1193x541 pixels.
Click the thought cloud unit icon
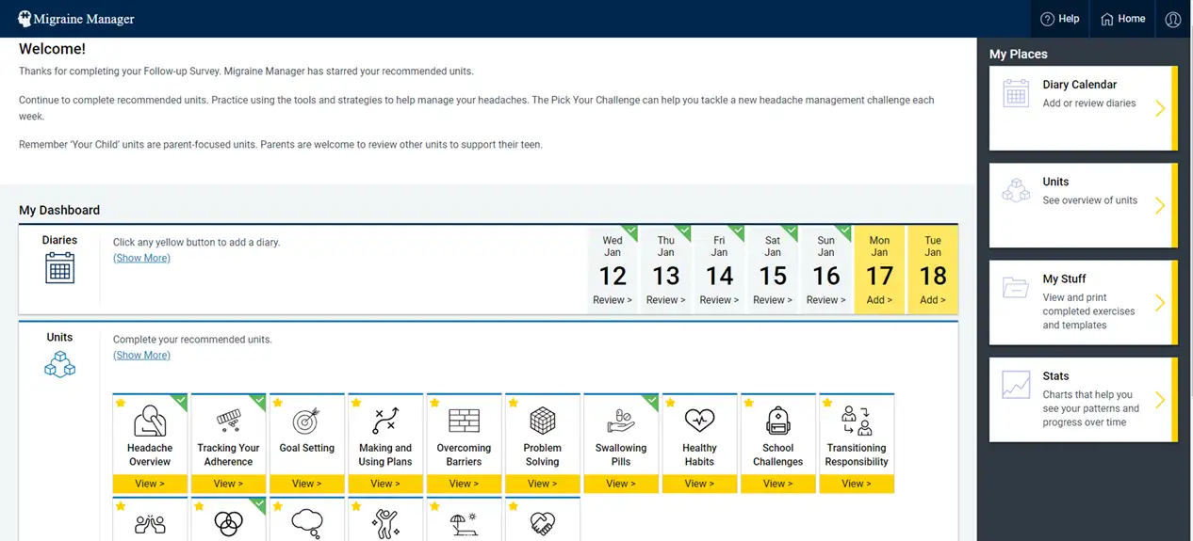[x=307, y=524]
